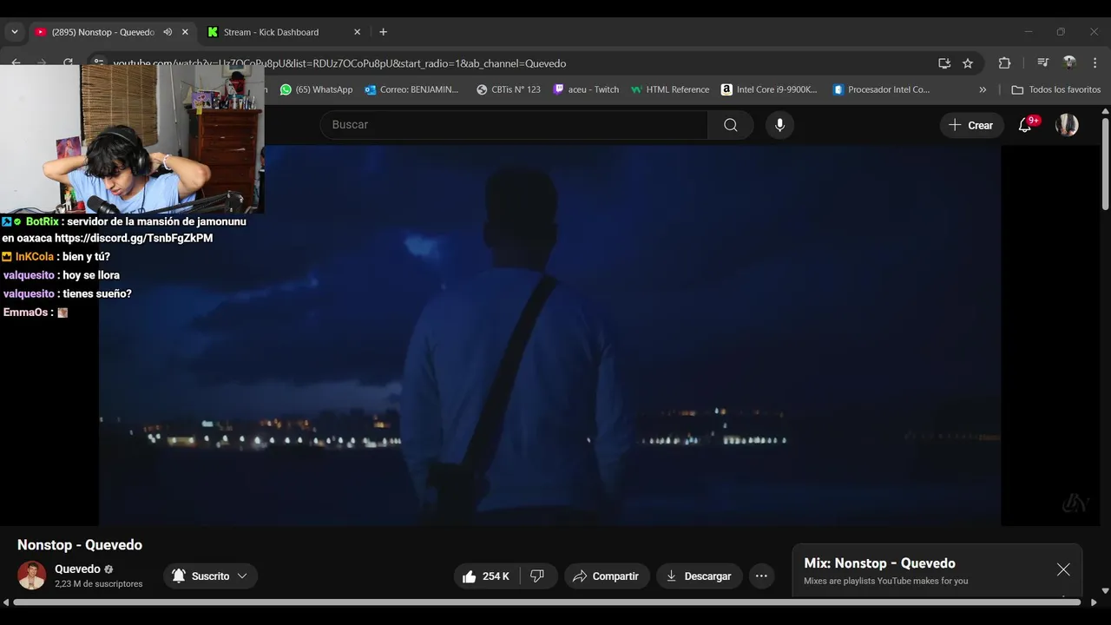The height and width of the screenshot is (625, 1111).
Task: Open the Intel Core i9-9900K bookmark
Action: click(x=770, y=89)
